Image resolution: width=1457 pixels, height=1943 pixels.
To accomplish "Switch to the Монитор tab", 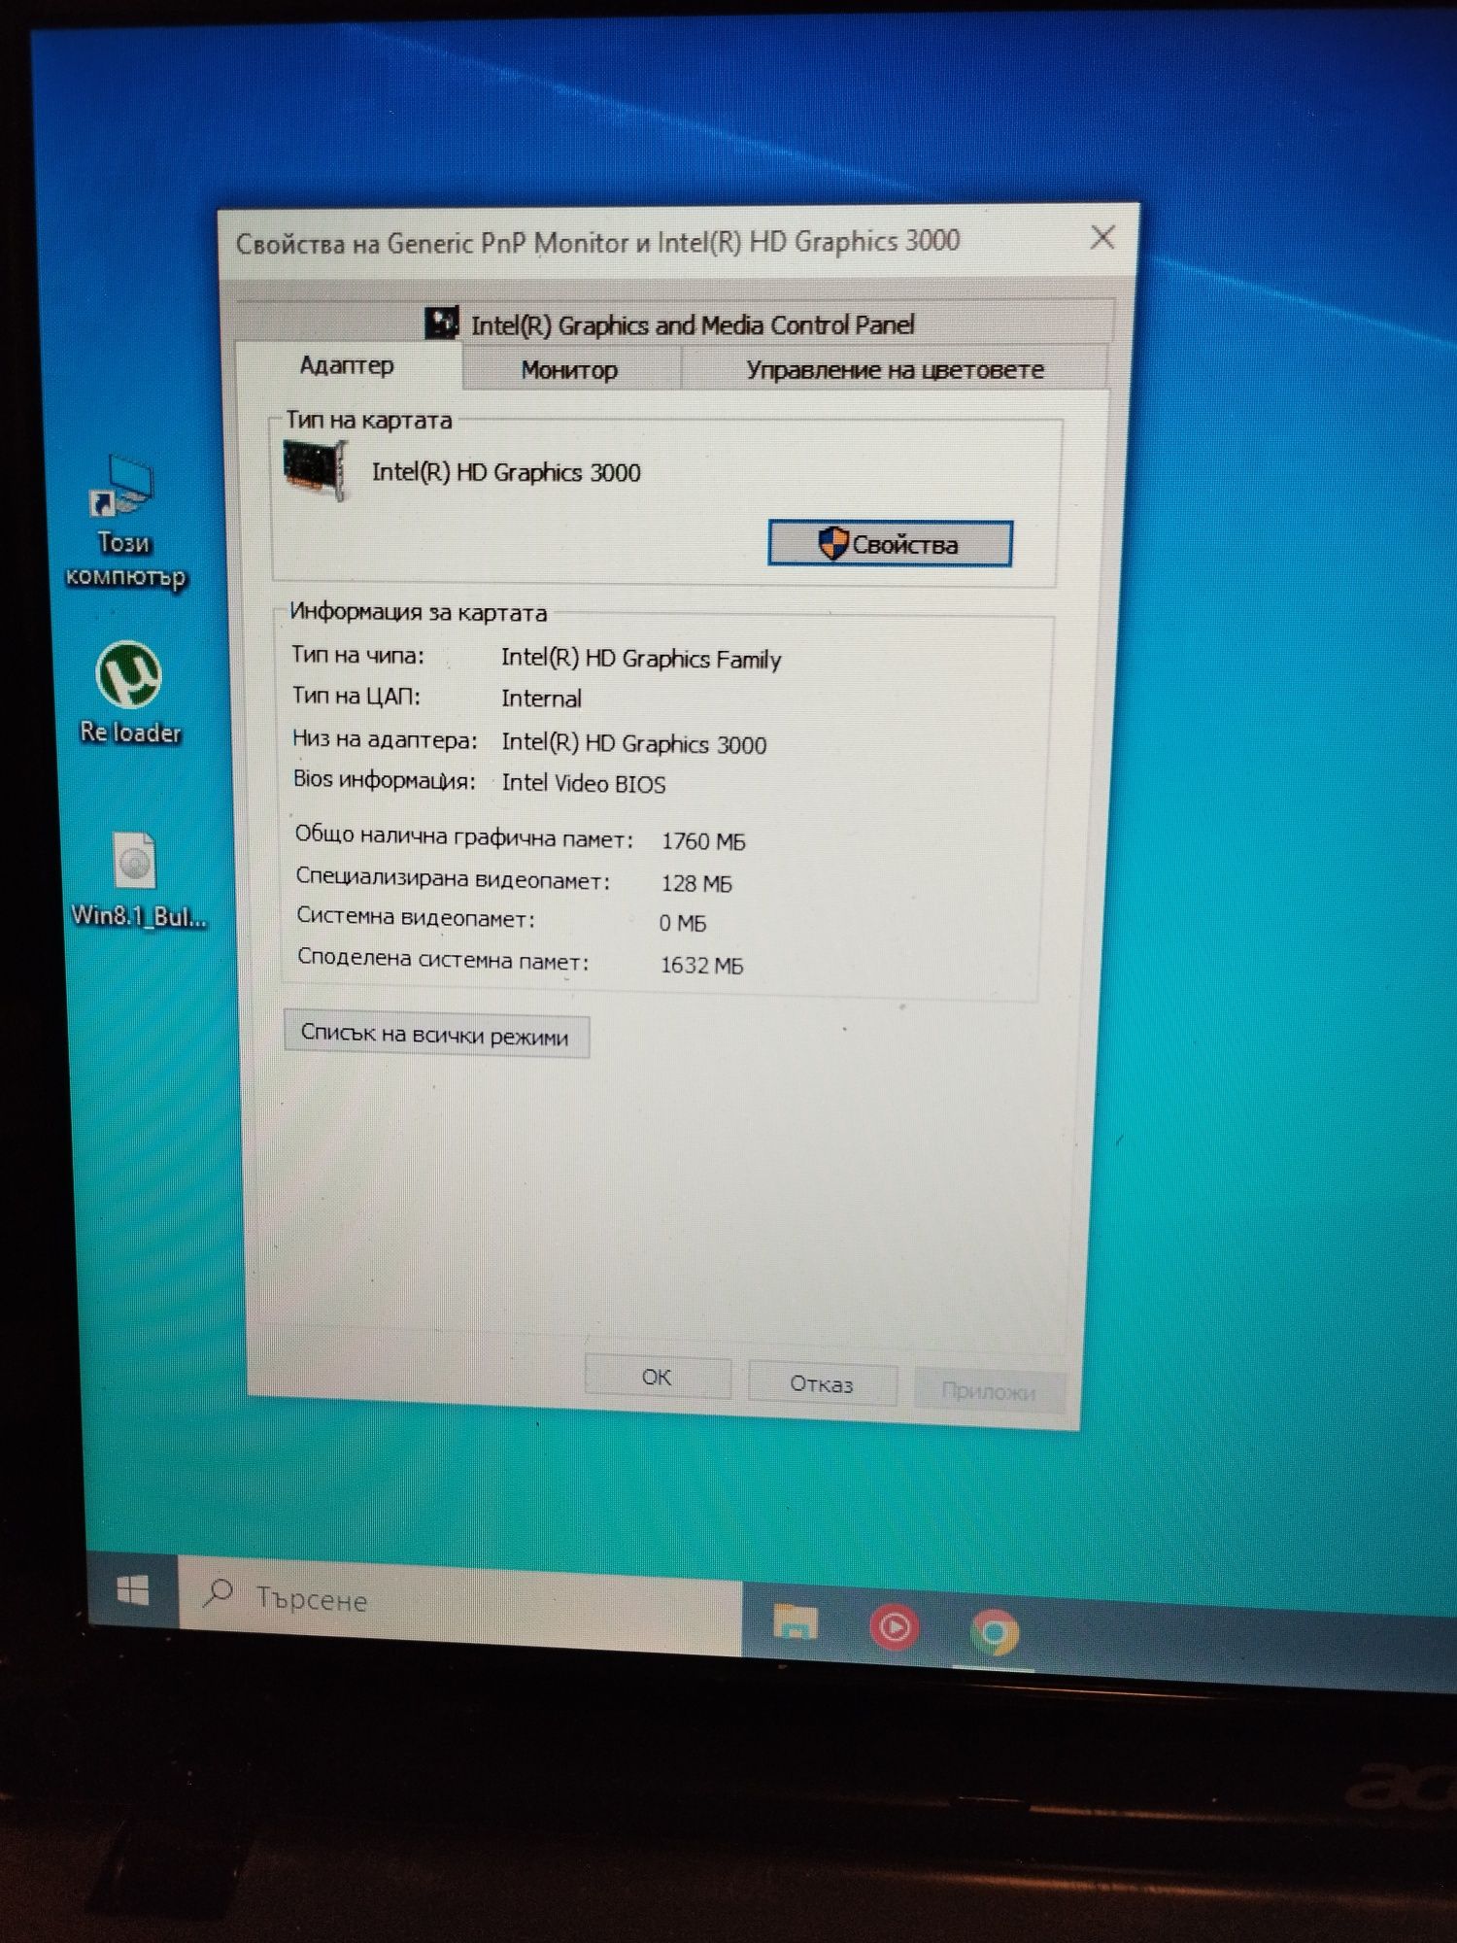I will (569, 370).
